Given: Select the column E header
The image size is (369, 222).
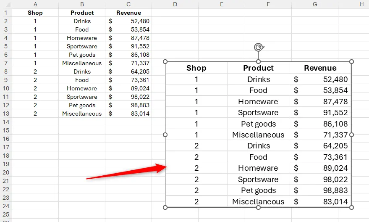Looking at the screenshot, I should tap(221, 4).
